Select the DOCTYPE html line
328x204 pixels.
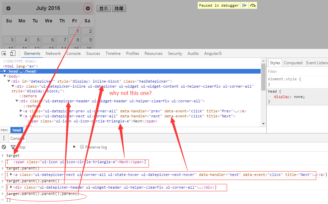pos(19,61)
